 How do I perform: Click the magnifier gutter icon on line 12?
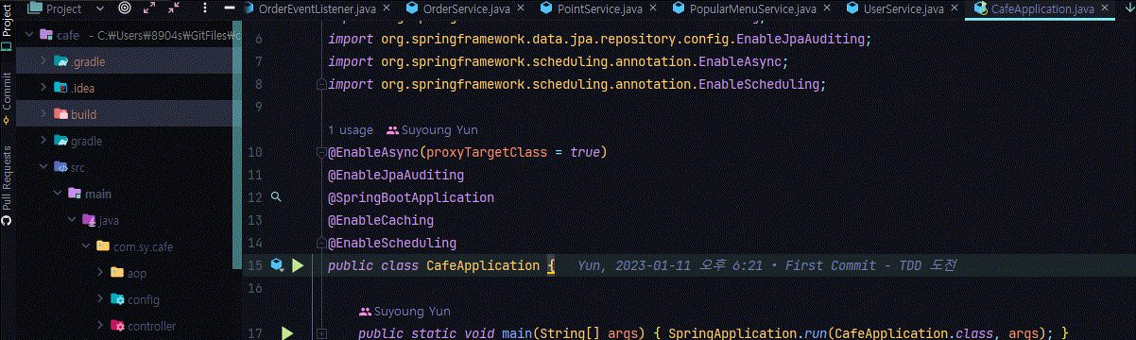coord(277,197)
